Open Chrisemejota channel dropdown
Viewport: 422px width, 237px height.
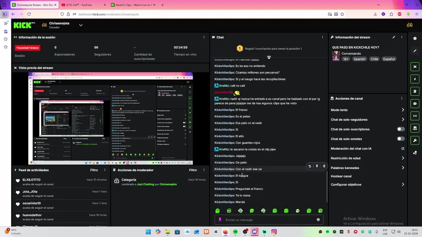click(x=80, y=25)
